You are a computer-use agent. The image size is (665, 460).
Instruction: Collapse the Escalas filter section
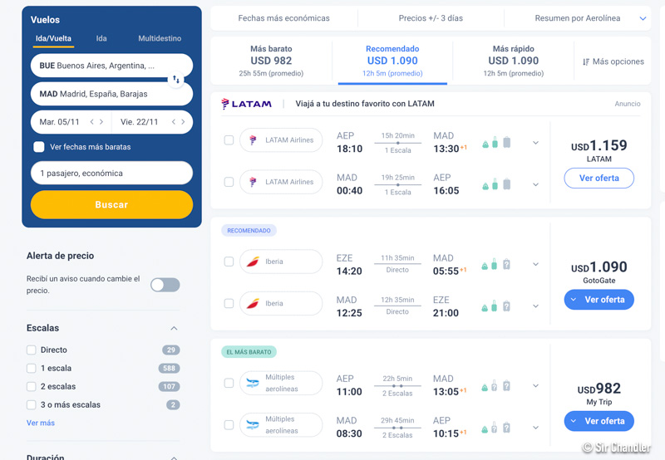coord(174,328)
